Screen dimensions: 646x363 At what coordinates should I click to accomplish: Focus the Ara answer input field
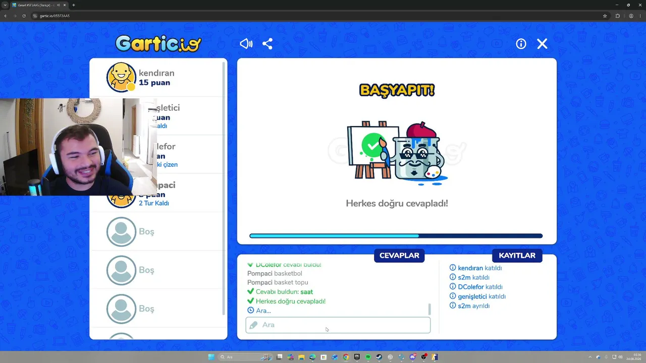coord(338,325)
